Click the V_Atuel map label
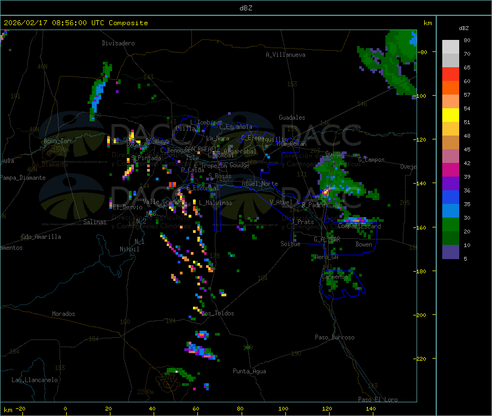This screenshot has width=492, height=416. tap(281, 202)
